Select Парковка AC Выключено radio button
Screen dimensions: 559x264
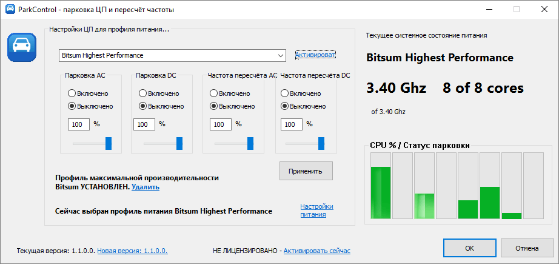90,106
